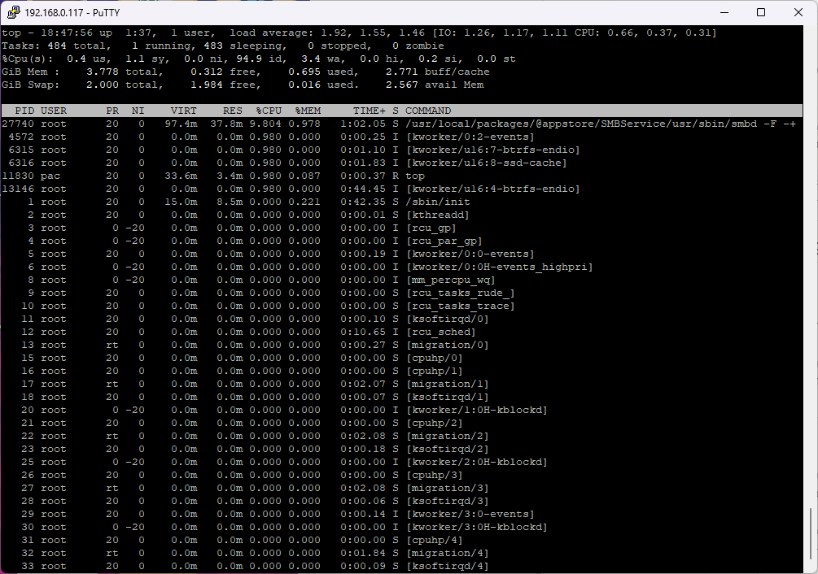Click the [migration/3] process
This screenshot has width=818, height=574.
pyautogui.click(x=447, y=488)
